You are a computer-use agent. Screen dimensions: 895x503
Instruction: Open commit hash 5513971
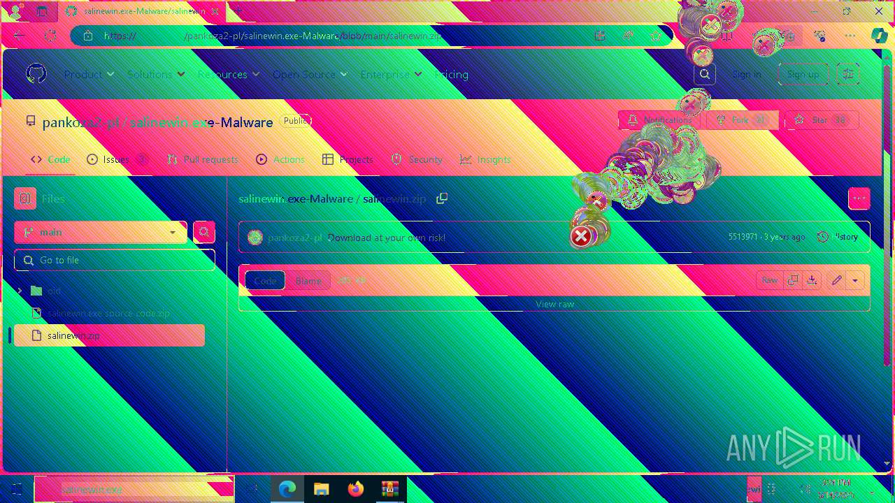(x=743, y=237)
